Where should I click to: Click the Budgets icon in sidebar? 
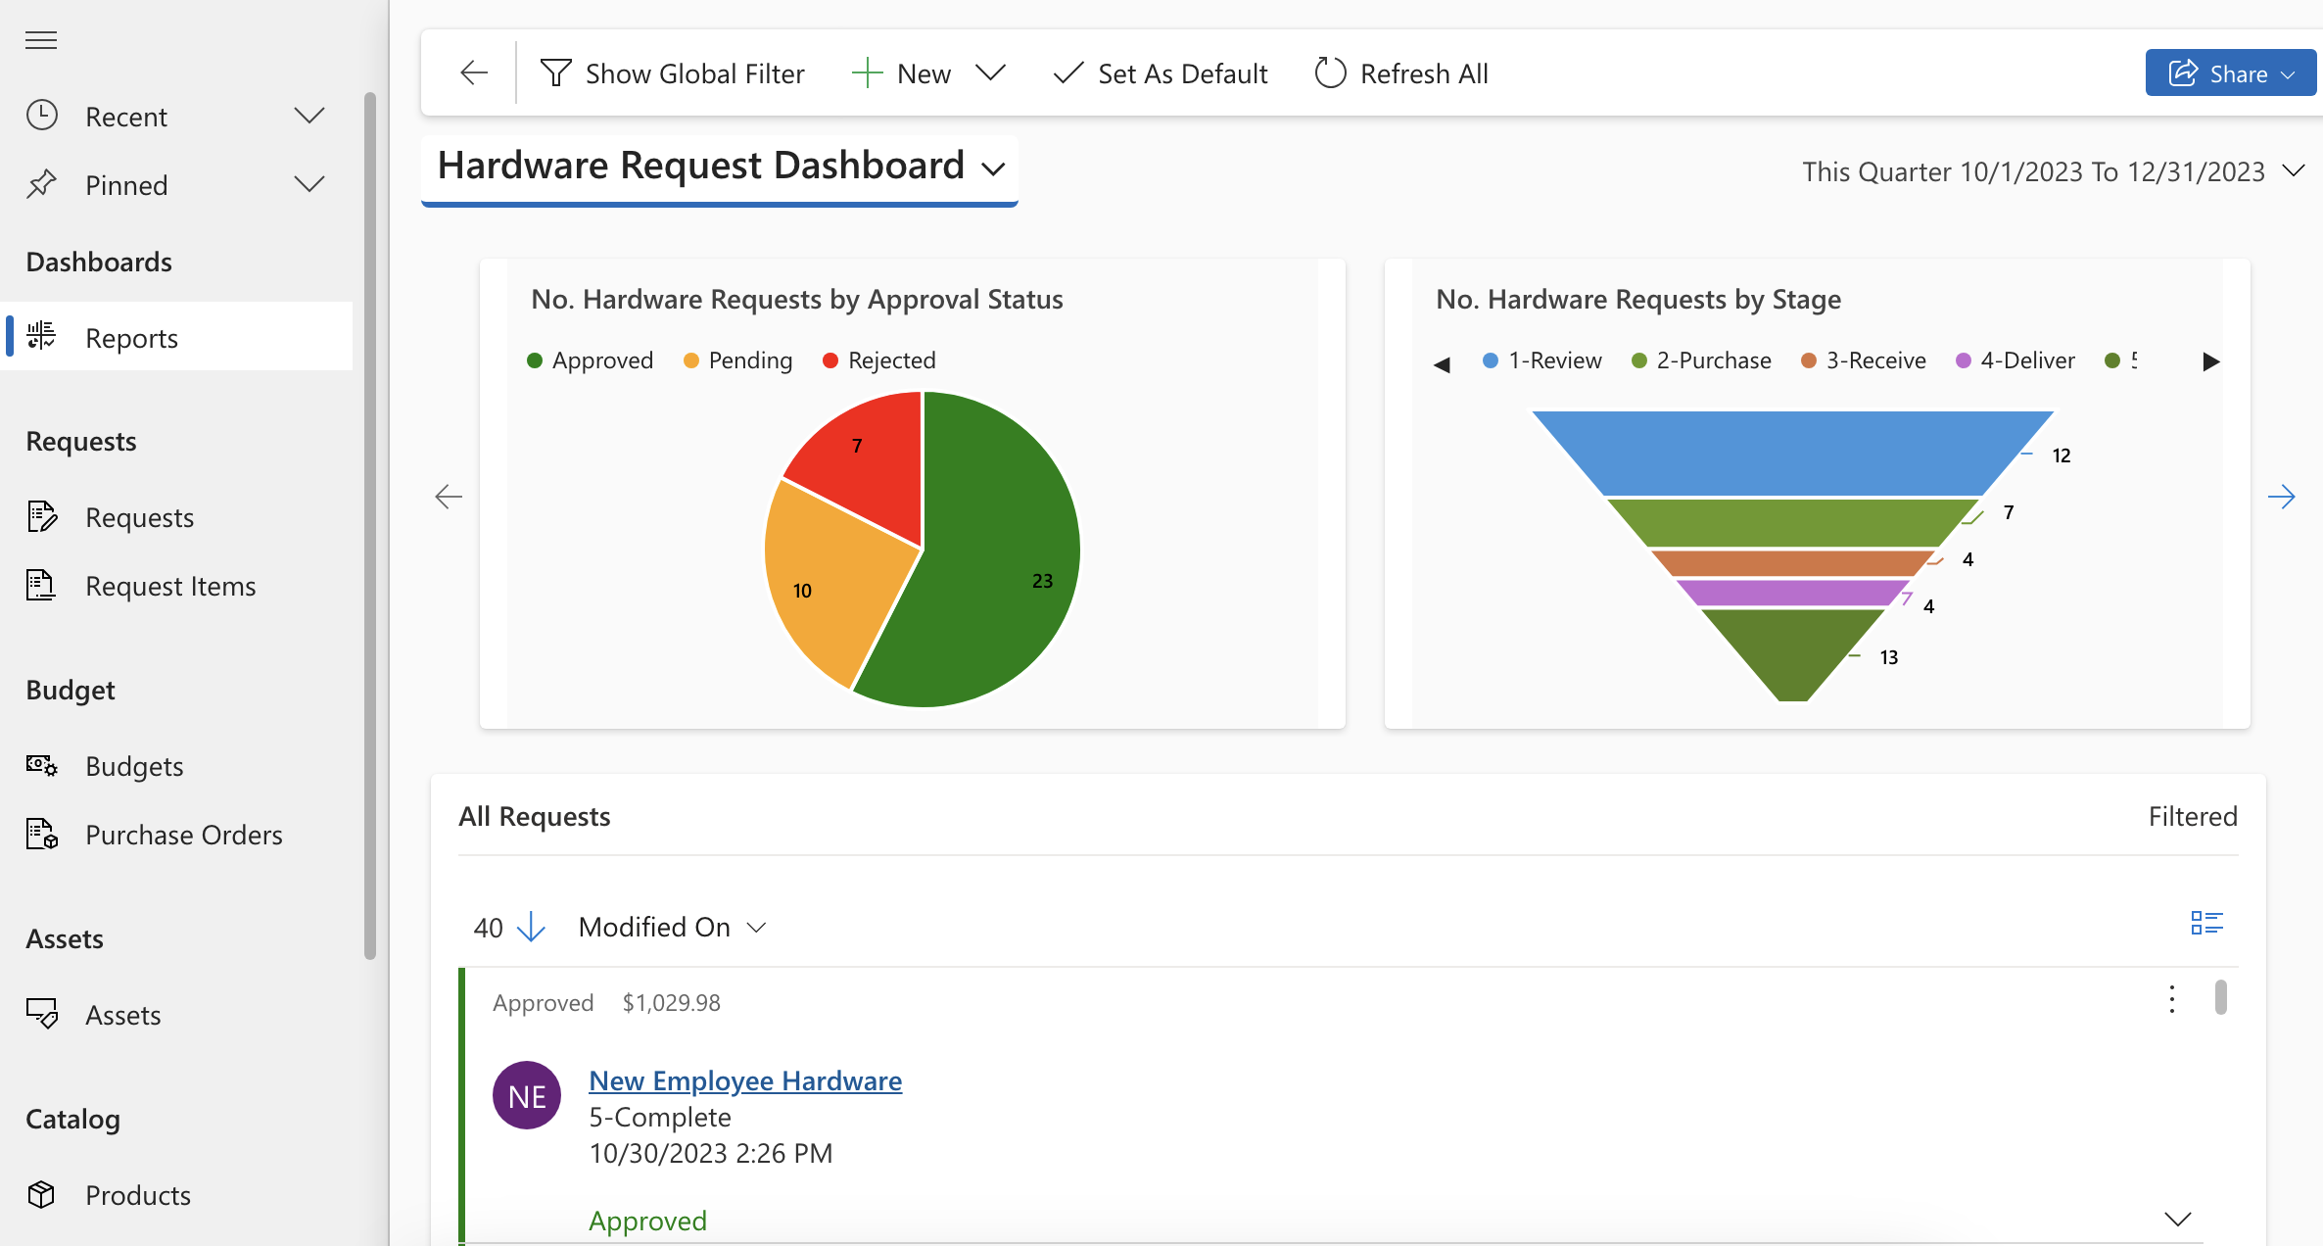[x=41, y=764]
